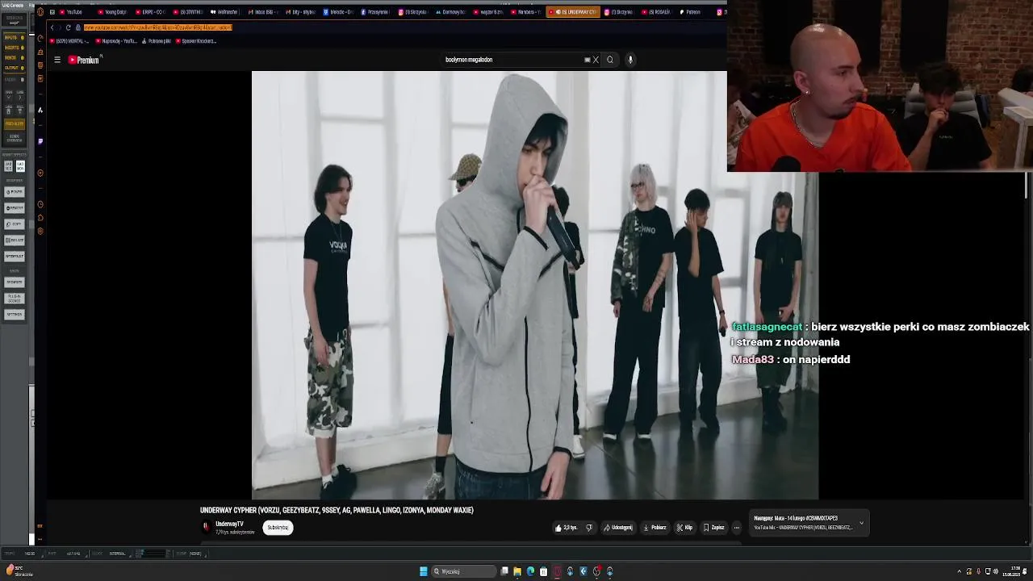Open the YouTube hamburger guide menu
Screen dimensions: 1033x581
click(57, 60)
